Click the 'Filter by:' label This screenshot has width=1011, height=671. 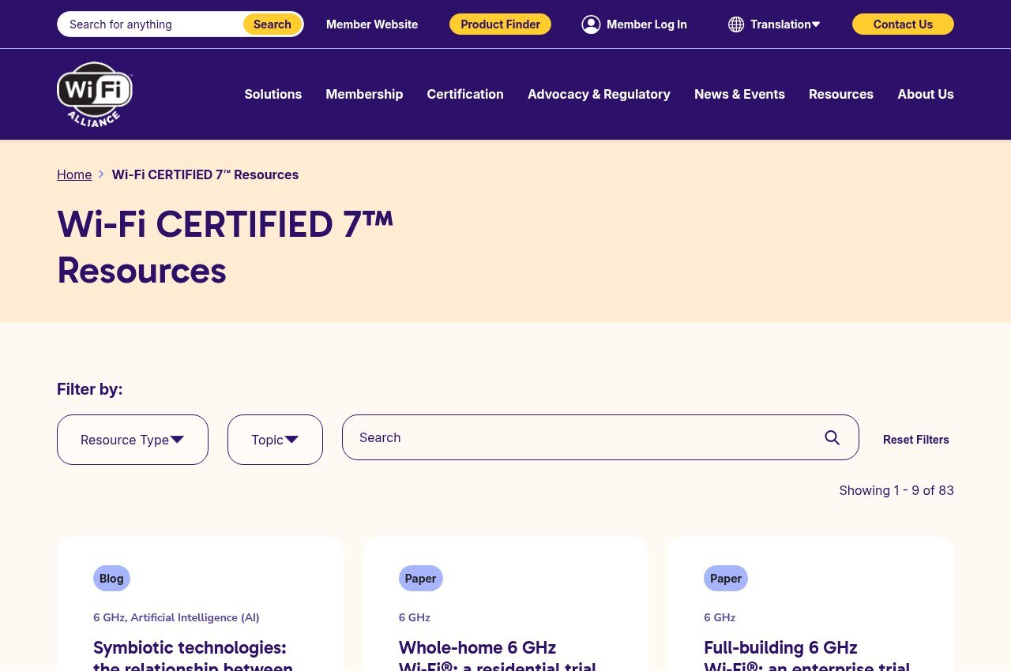90,389
